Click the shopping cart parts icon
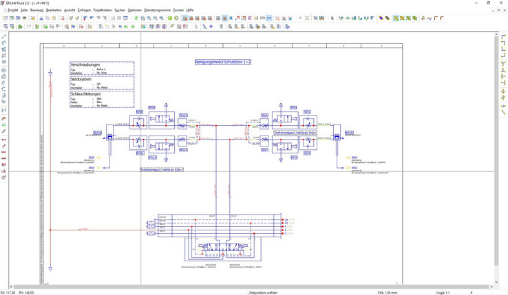The height and width of the screenshot is (295, 508). pos(315,18)
